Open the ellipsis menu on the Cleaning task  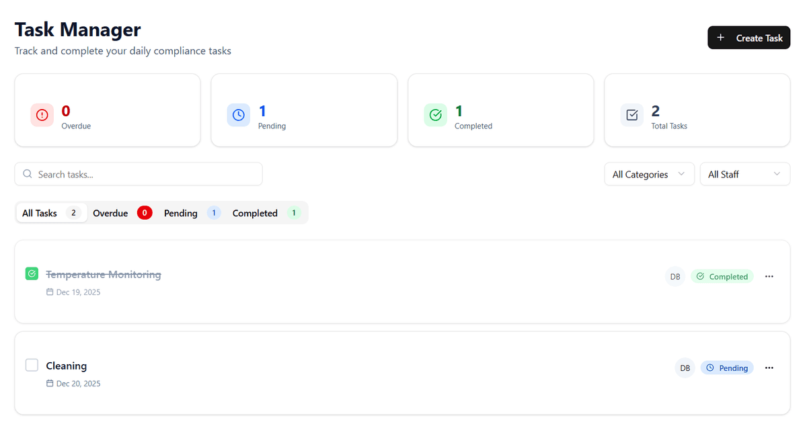pyautogui.click(x=769, y=367)
